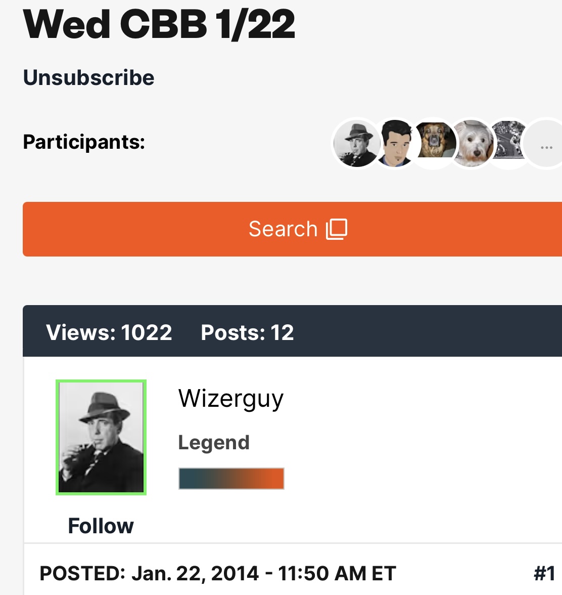Open the black-and-white sports photo avatar
The height and width of the screenshot is (595, 562).
click(x=509, y=142)
